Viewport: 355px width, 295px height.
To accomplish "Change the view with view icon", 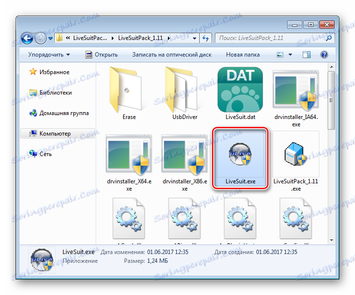I will coord(280,55).
